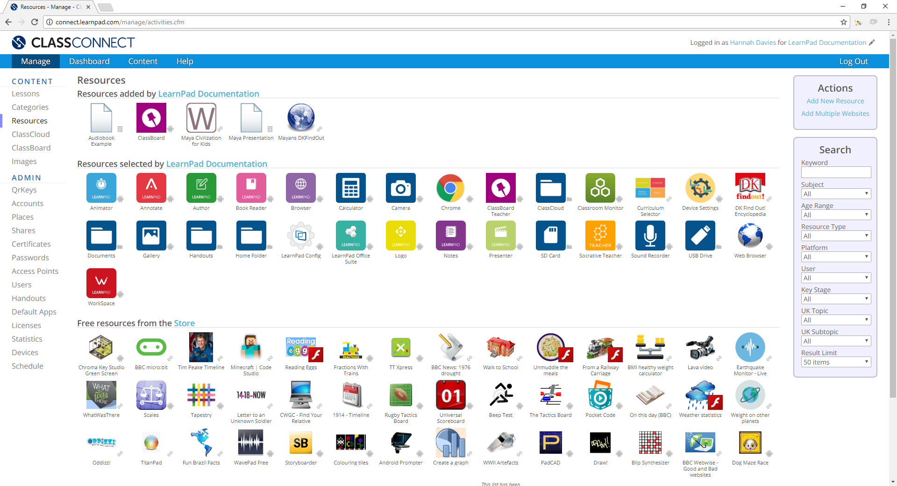Open the Camera resource icon

(x=401, y=188)
